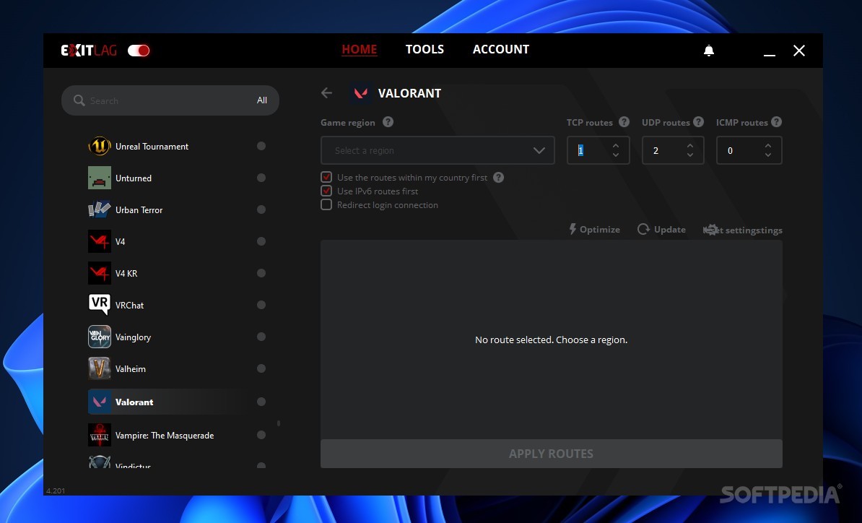The image size is (862, 523).
Task: Click the APPLY ROUTES button
Action: click(x=552, y=454)
